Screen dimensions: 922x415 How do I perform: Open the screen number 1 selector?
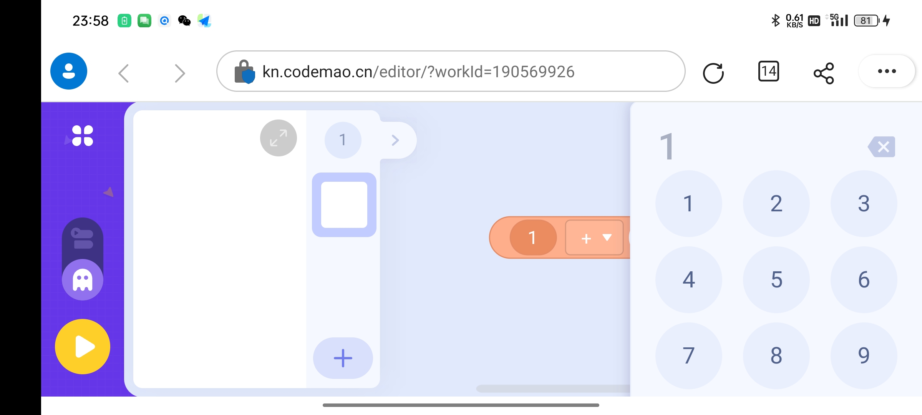pyautogui.click(x=343, y=140)
